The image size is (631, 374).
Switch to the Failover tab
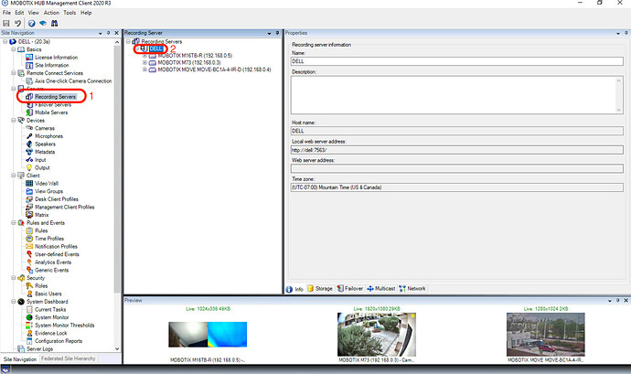tap(349, 289)
